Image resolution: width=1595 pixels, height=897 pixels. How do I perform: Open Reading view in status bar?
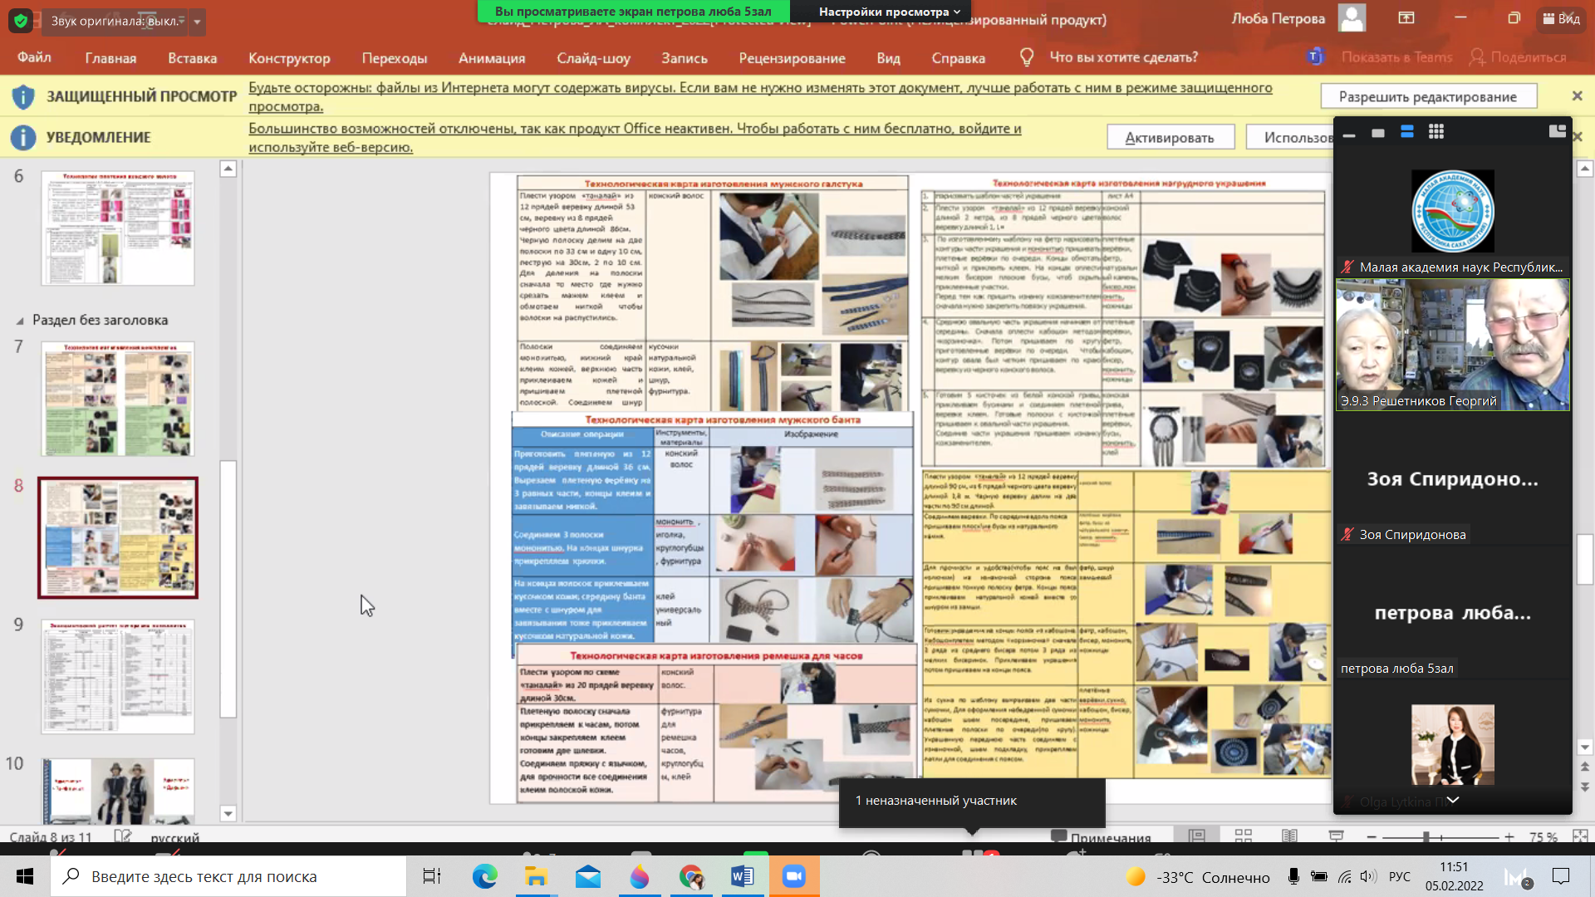click(x=1289, y=836)
